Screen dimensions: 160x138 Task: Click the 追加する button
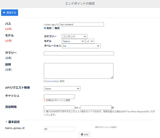click(x=10, y=13)
